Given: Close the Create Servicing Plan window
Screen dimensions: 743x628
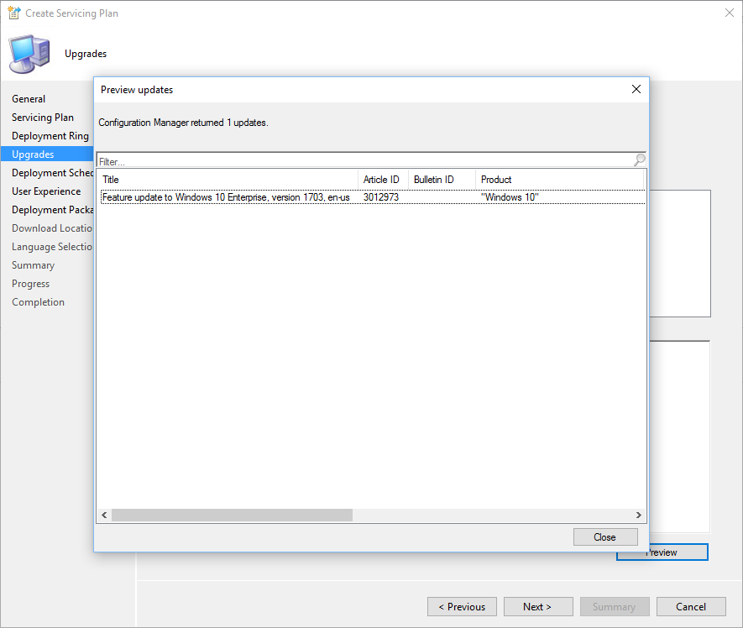Looking at the screenshot, I should [730, 13].
